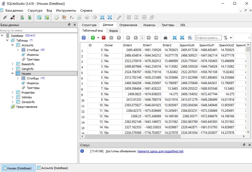Click the refresh database schema icon
This screenshot has height=172, width=252.
coord(29,17)
